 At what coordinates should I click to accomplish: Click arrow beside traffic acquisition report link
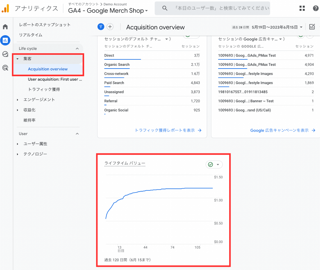pyautogui.click(x=199, y=130)
